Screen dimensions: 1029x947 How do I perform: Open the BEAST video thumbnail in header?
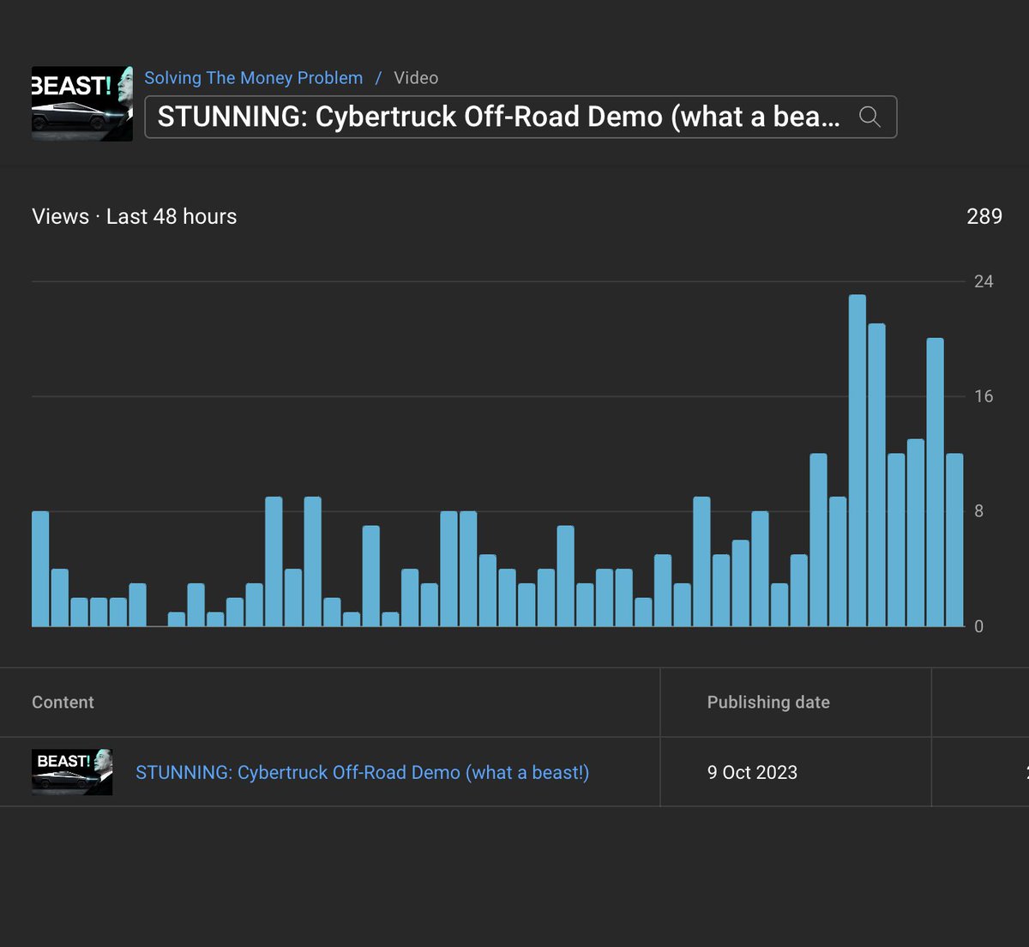click(x=82, y=104)
